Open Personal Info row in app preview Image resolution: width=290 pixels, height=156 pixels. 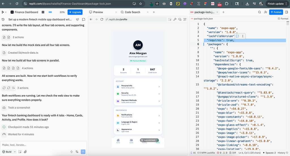point(138,87)
